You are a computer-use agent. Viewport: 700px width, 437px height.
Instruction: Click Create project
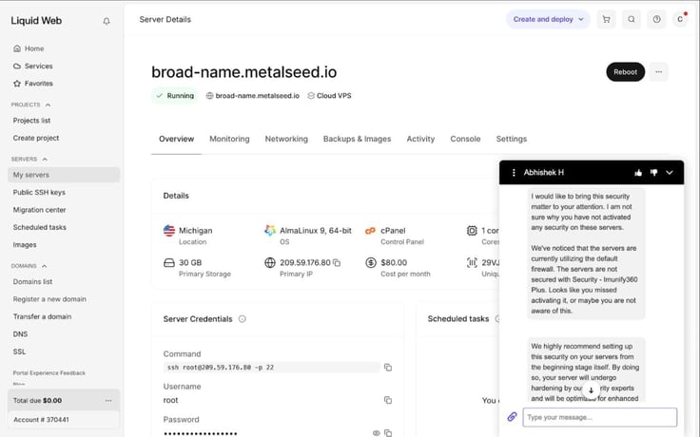(x=36, y=138)
